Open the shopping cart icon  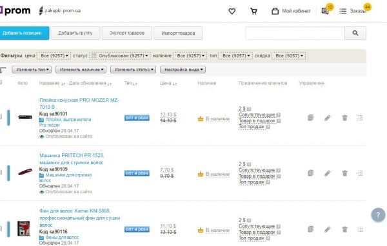253,11
